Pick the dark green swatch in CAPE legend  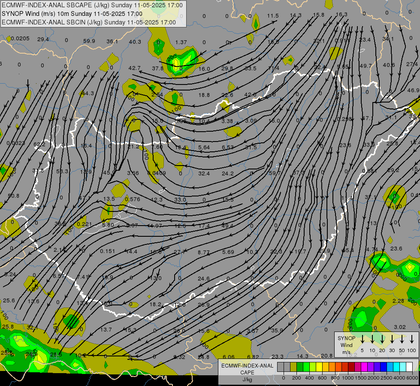click(x=300, y=367)
